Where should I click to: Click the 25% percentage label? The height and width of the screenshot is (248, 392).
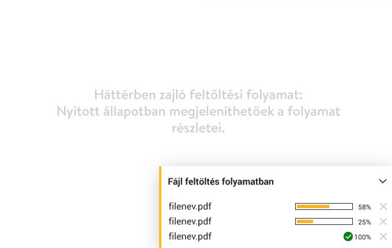364,222
